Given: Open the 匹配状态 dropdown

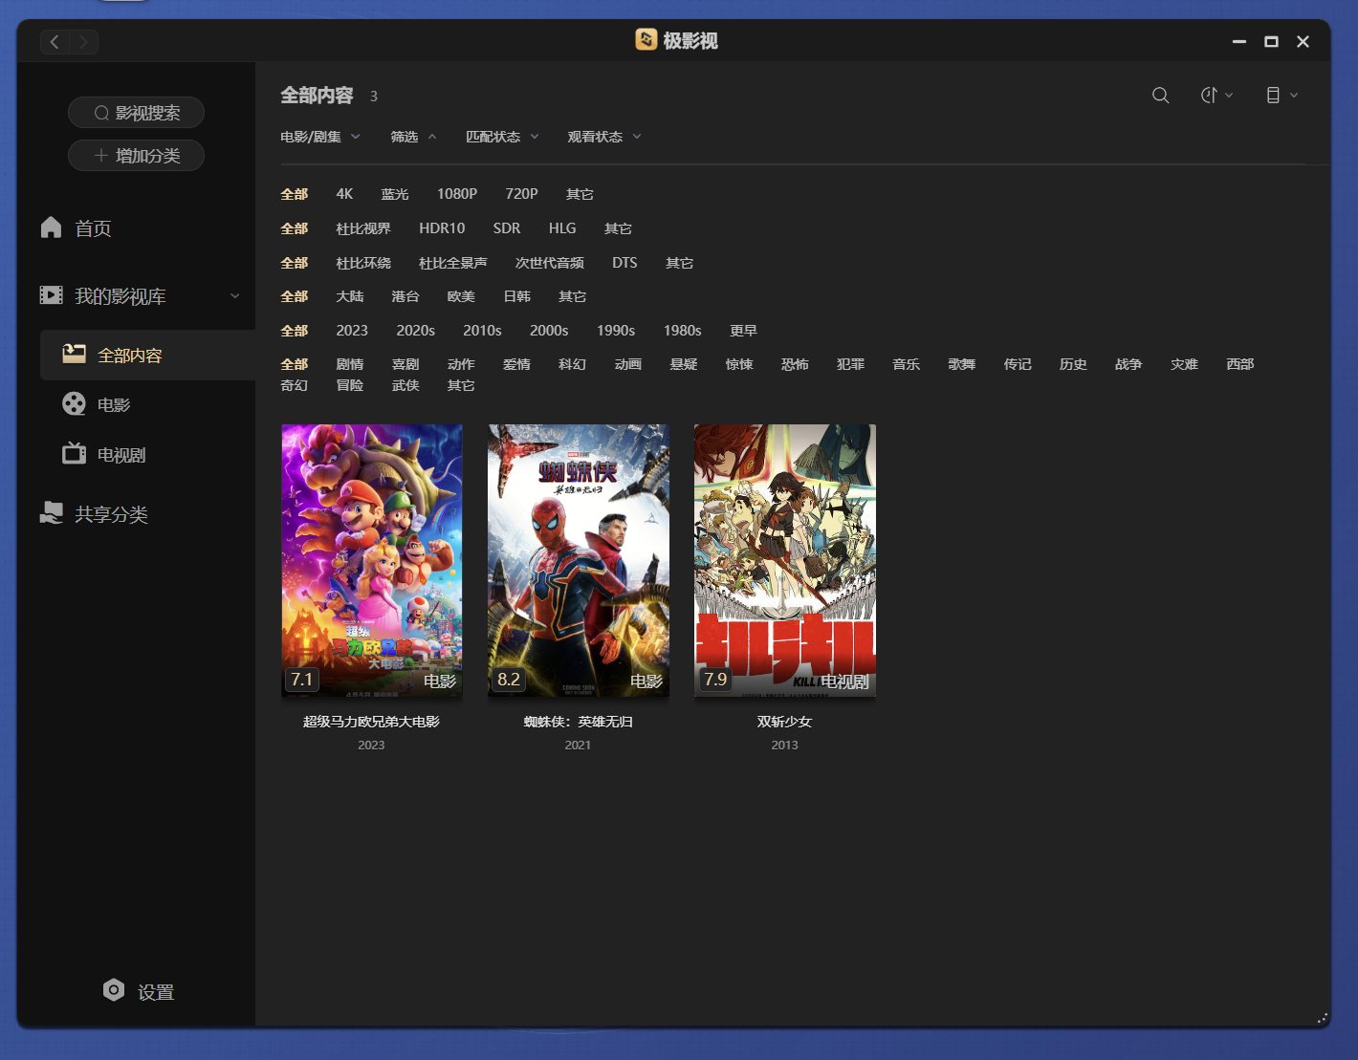Looking at the screenshot, I should (502, 137).
